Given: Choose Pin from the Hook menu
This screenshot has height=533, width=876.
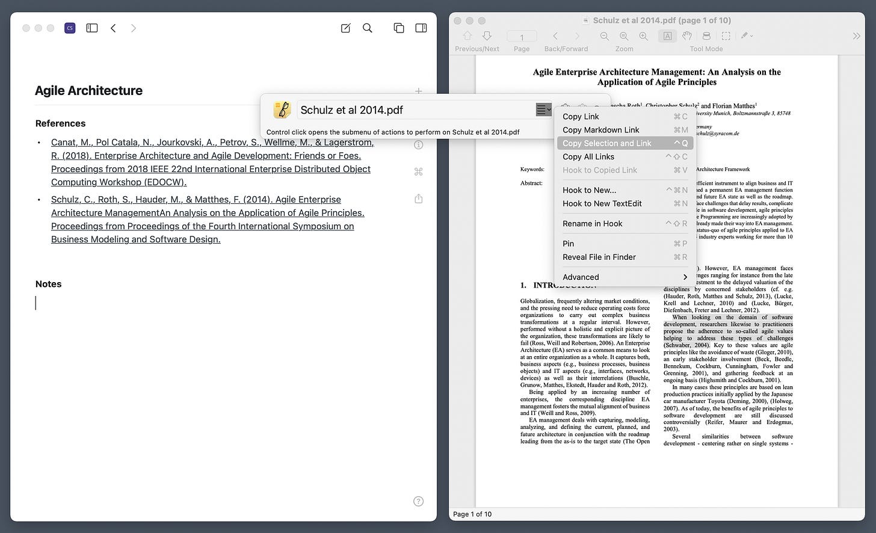Looking at the screenshot, I should point(625,244).
